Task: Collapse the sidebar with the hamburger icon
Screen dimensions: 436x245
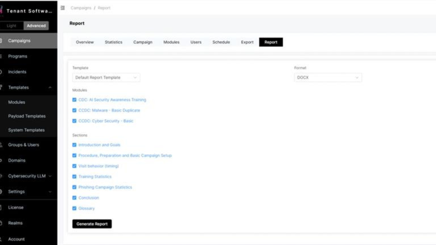Action: [62, 7]
